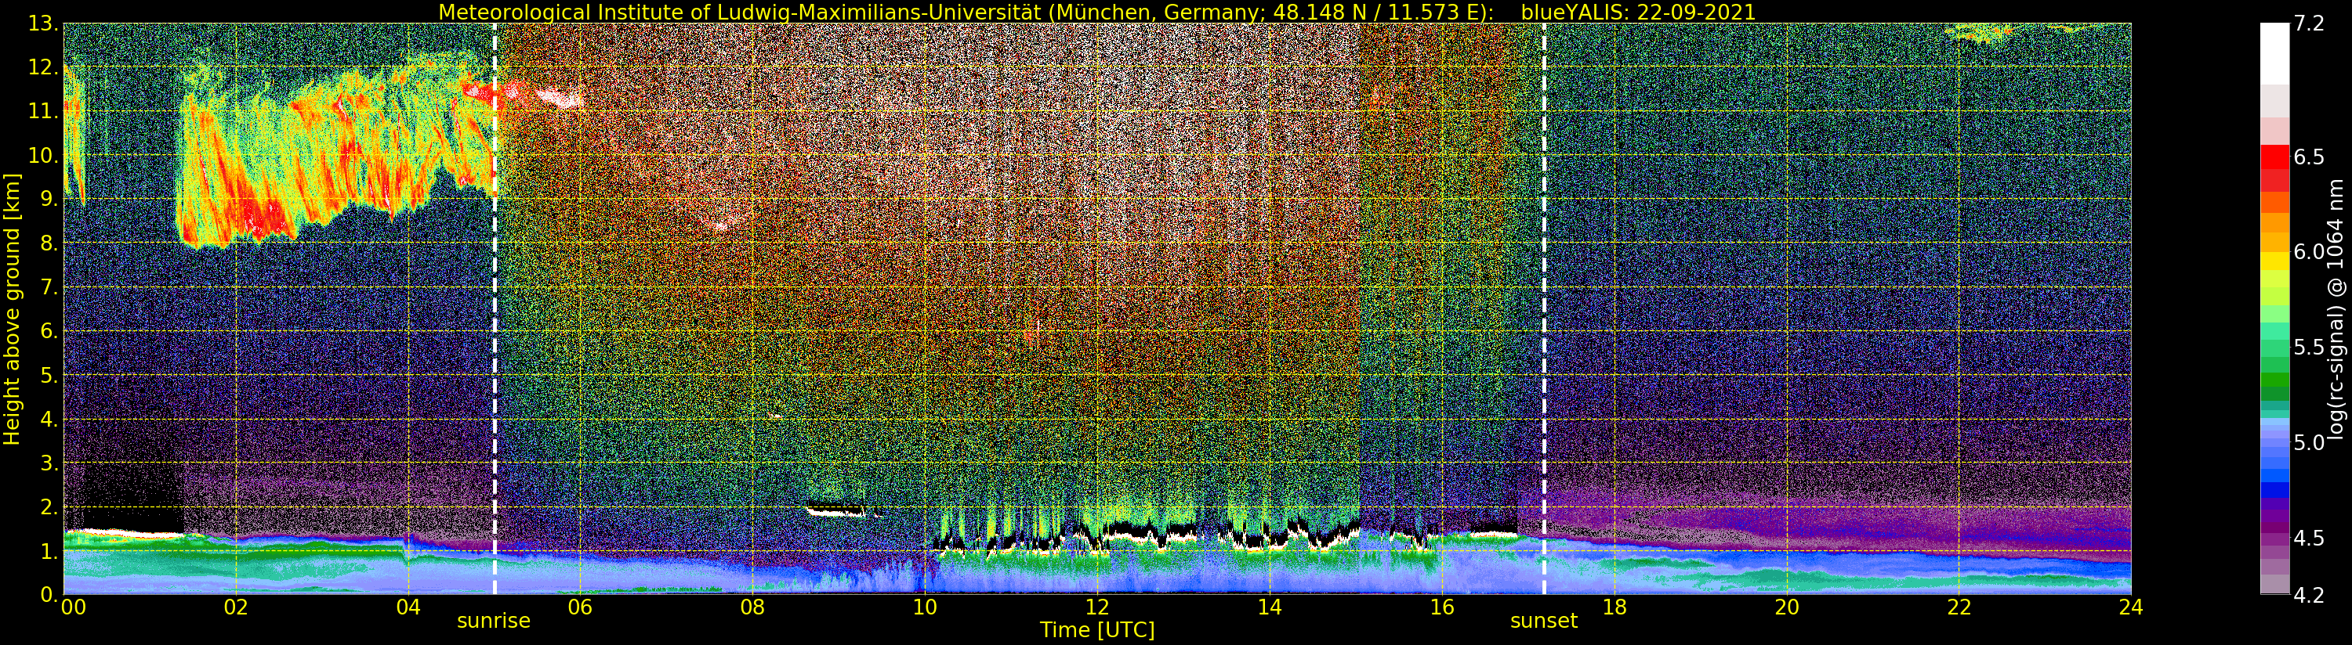Image resolution: width=2352 pixels, height=645 pixels.
Task: Click the small white cloud layer near 09 UTC at 2 km
Action: click(835, 511)
